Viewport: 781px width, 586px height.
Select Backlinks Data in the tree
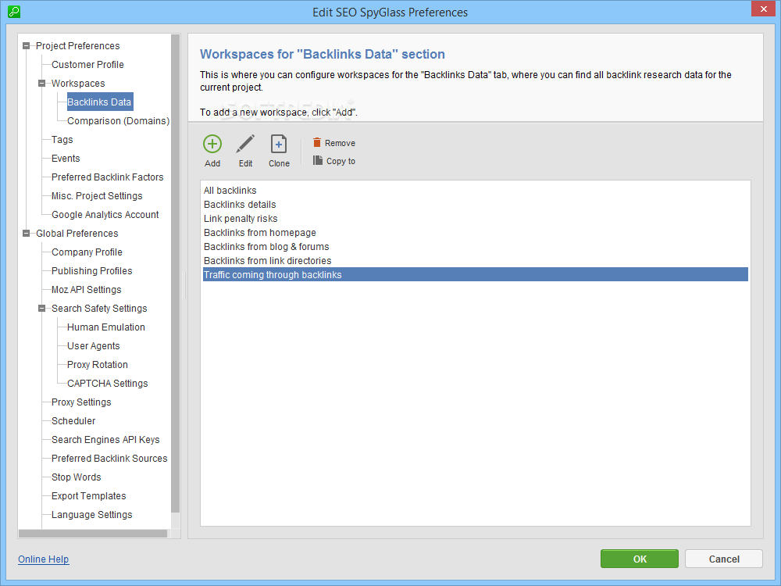[x=99, y=102]
